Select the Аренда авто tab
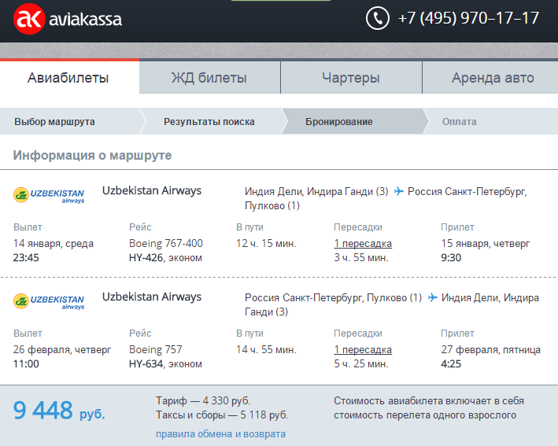Screen dimensions: 558x446 [x=493, y=78]
